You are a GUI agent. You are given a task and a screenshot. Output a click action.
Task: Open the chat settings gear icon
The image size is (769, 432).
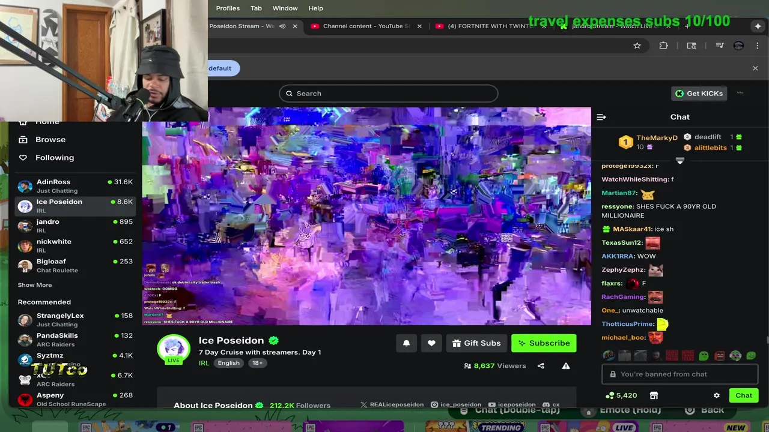coord(716,395)
